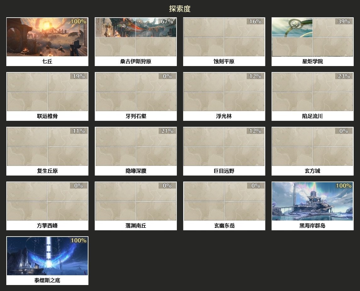Select the 浮光林 name label
This screenshot has width=360, height=291.
pos(224,116)
